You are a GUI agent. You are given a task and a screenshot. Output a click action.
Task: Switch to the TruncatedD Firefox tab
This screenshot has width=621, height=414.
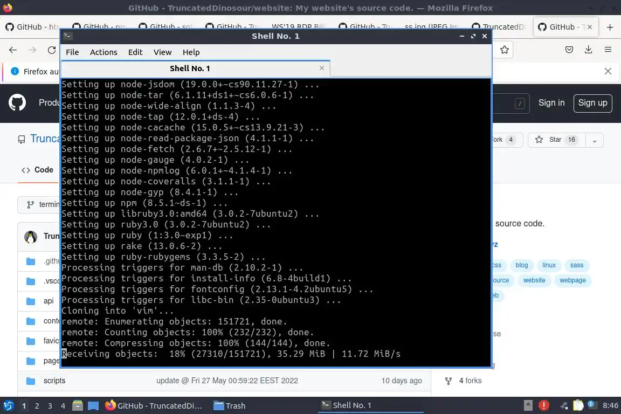[499, 27]
